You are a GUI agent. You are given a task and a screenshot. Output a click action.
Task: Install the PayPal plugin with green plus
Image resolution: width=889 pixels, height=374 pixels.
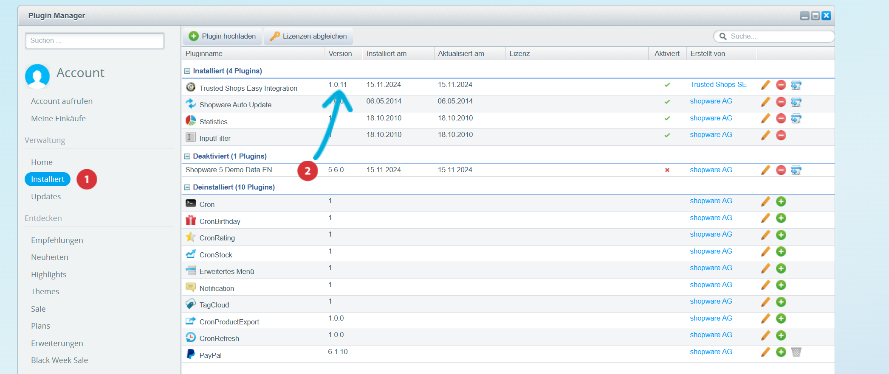tap(781, 352)
